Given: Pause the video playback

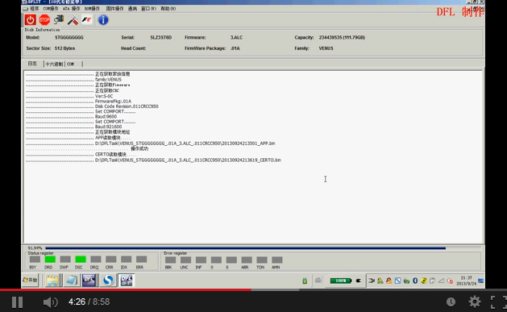Looking at the screenshot, I should [x=17, y=302].
